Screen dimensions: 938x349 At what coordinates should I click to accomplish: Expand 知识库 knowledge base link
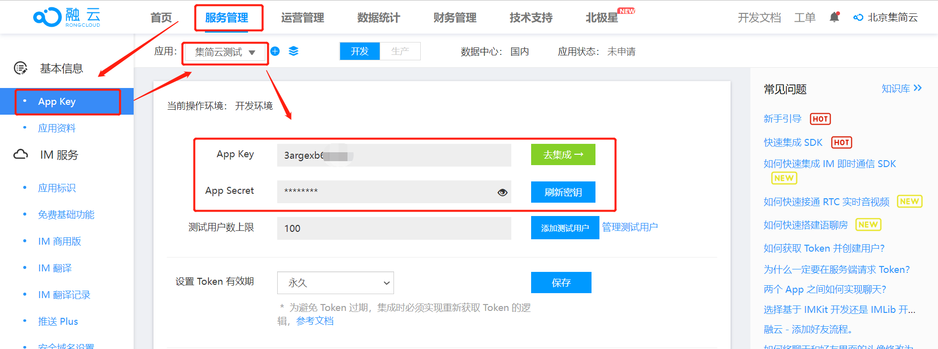(901, 88)
